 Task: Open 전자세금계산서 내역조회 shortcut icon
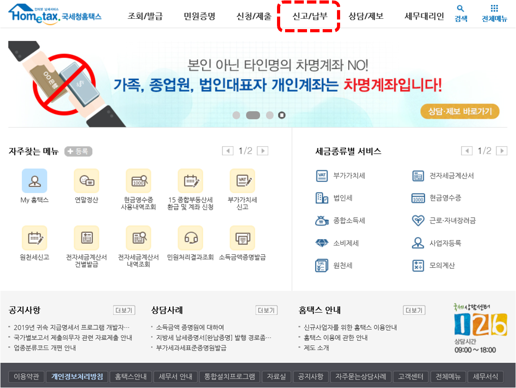[139, 238]
